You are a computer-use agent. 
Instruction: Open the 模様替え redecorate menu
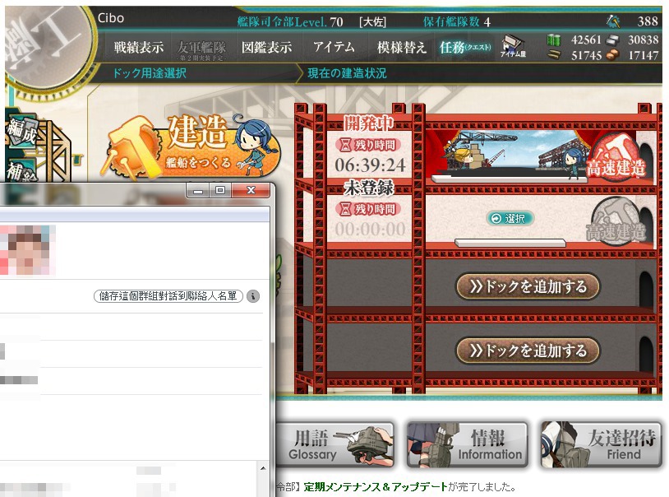click(402, 47)
